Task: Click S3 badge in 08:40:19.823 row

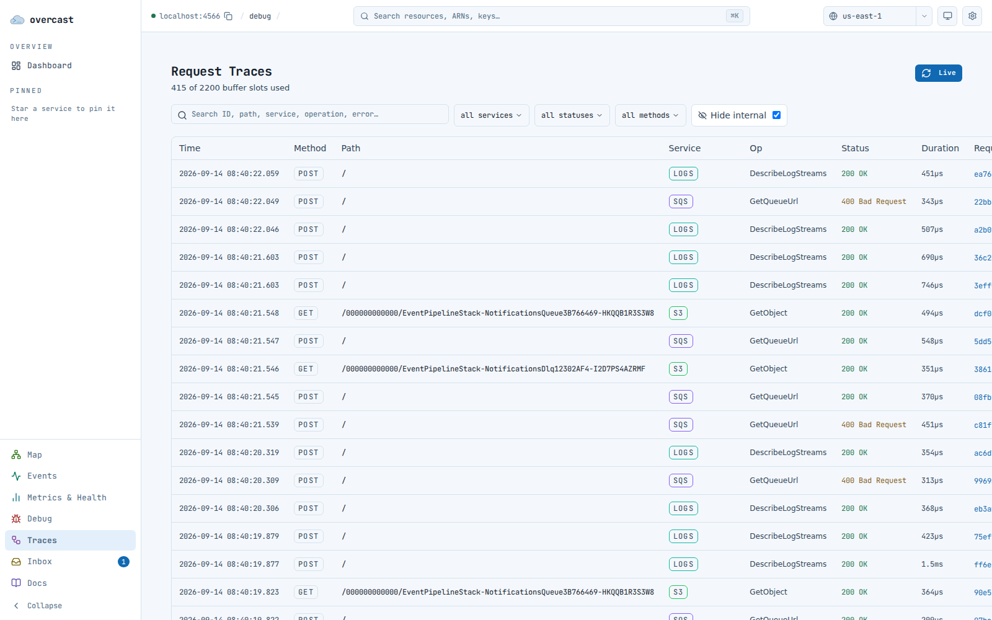Action: tap(678, 592)
